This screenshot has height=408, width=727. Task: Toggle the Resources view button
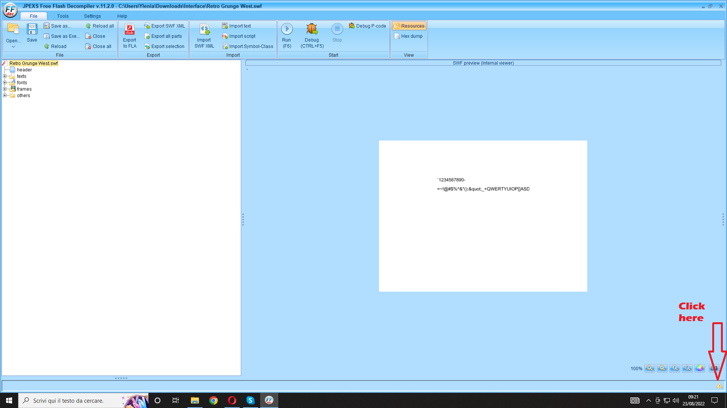(409, 26)
